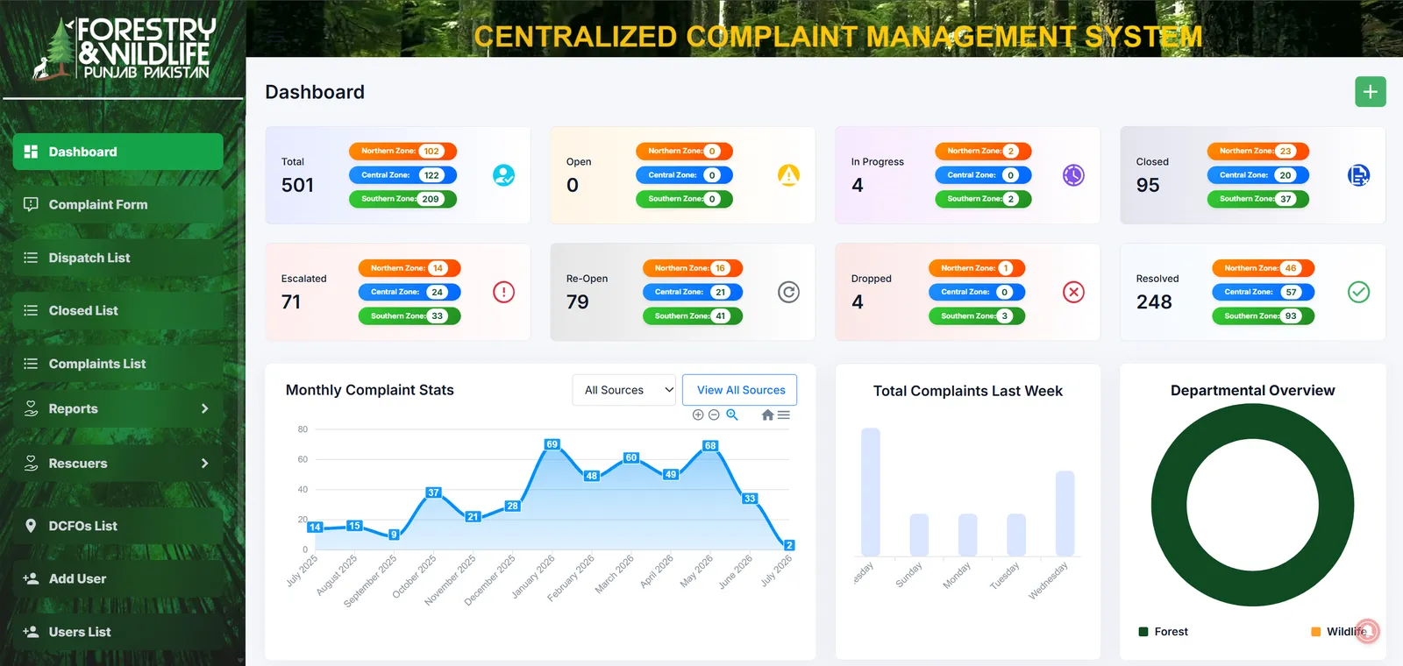Click Southern Zone 209 badge on Total card
Image resolution: width=1403 pixels, height=666 pixels.
402,199
